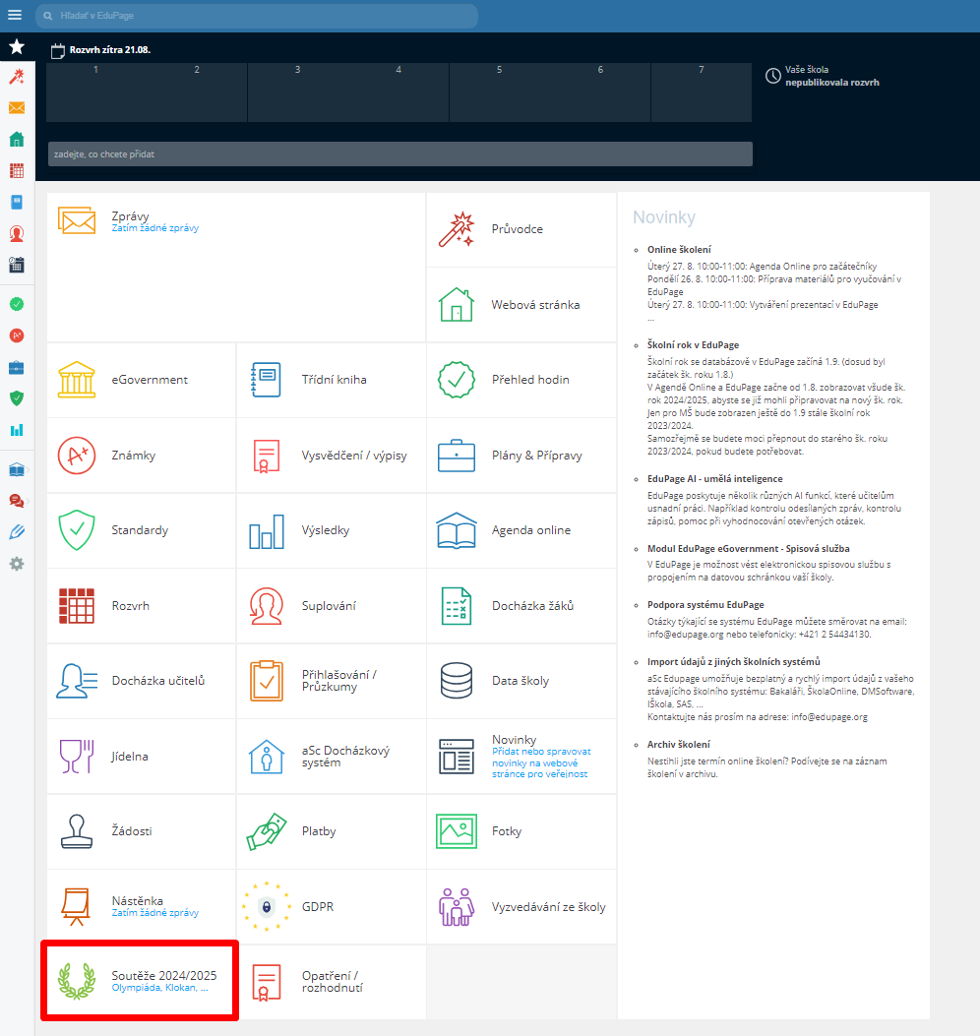Open the hamburger menu at top left

pos(15,15)
